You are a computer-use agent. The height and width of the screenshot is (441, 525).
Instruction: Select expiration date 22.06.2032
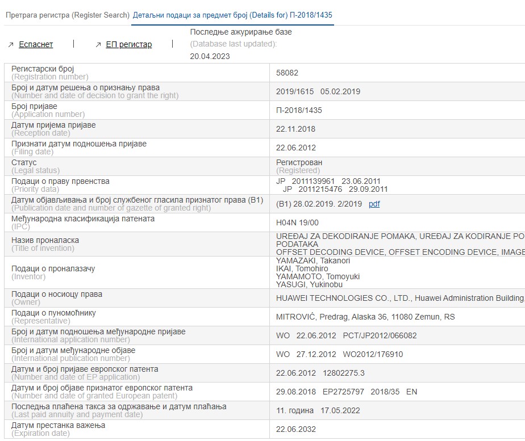tap(296, 429)
